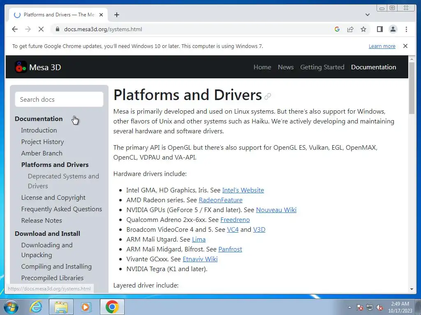Click the Download and Install sidebar heading
The image size is (421, 315).
pos(47,233)
